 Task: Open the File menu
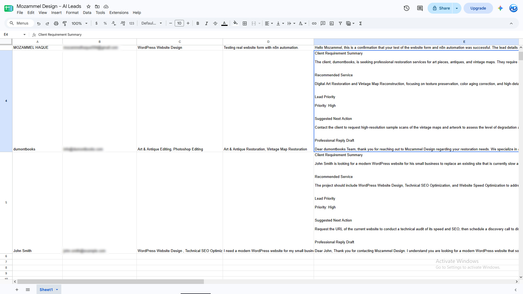(20, 13)
